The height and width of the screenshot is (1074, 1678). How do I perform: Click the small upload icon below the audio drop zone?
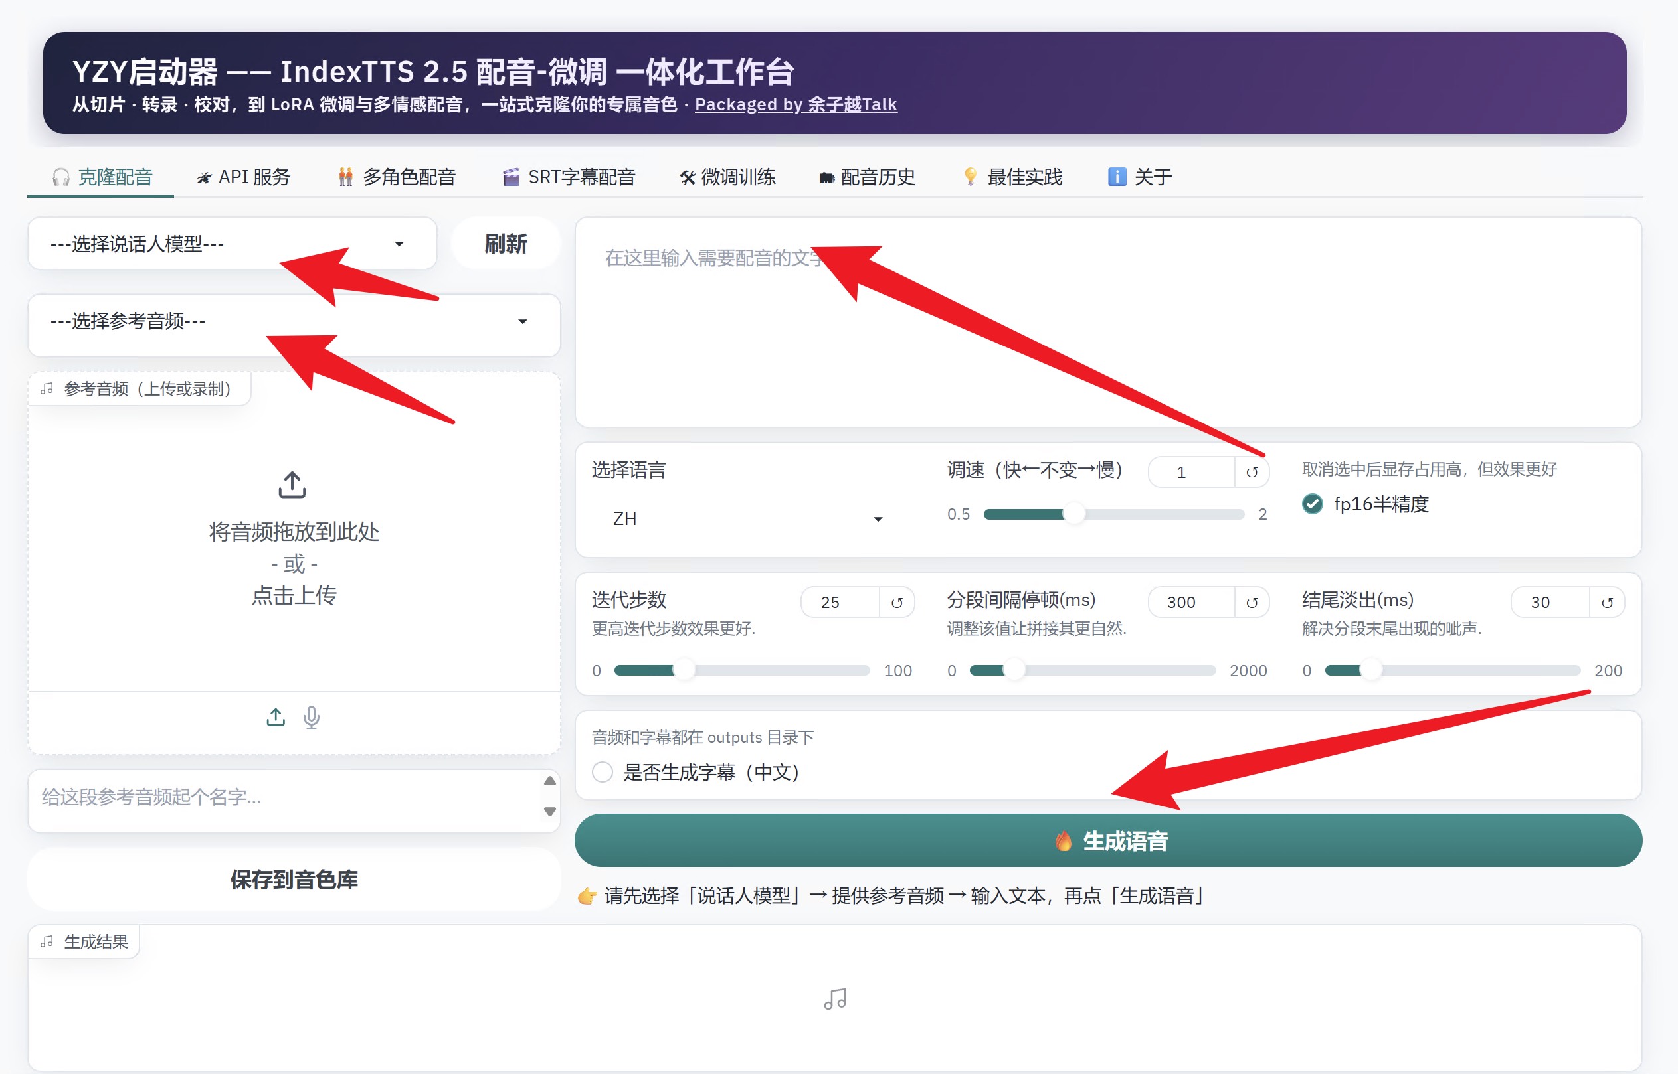click(276, 717)
